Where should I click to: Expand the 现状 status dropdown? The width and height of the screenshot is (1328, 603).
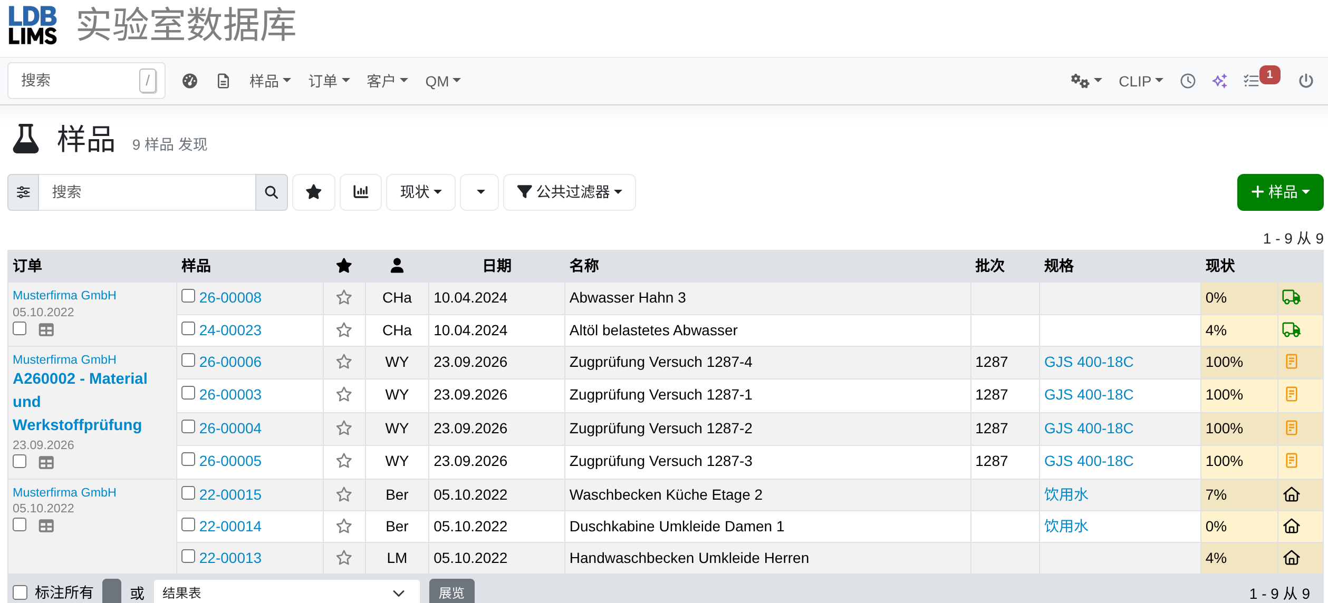pyautogui.click(x=421, y=192)
